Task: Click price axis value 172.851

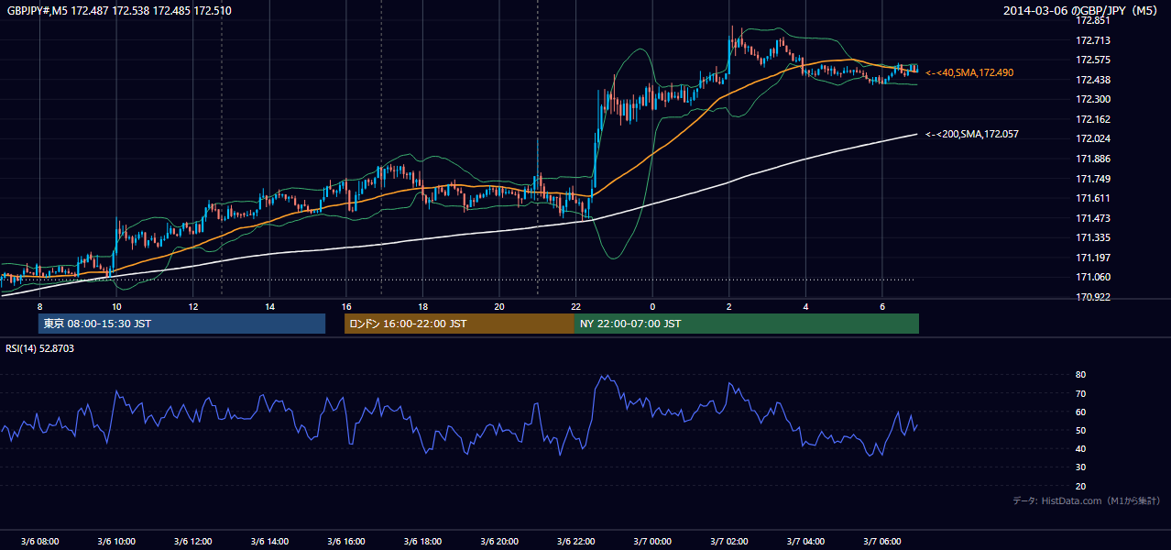Action: [1093, 20]
